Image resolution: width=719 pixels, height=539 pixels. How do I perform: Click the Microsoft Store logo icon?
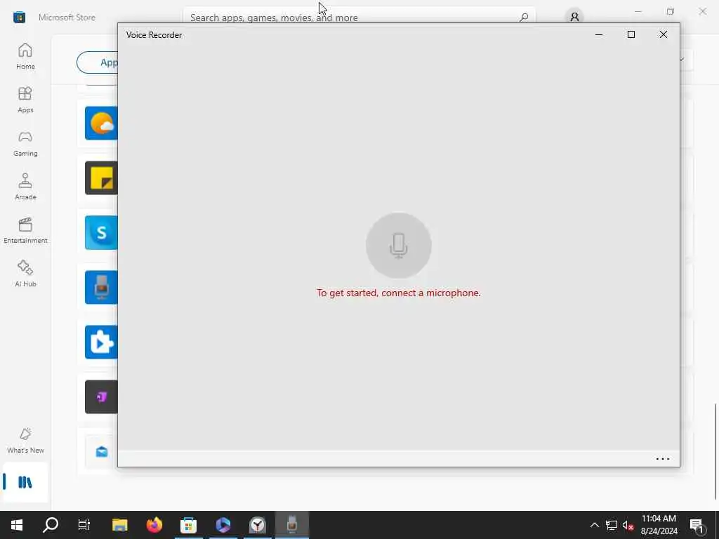click(x=19, y=18)
